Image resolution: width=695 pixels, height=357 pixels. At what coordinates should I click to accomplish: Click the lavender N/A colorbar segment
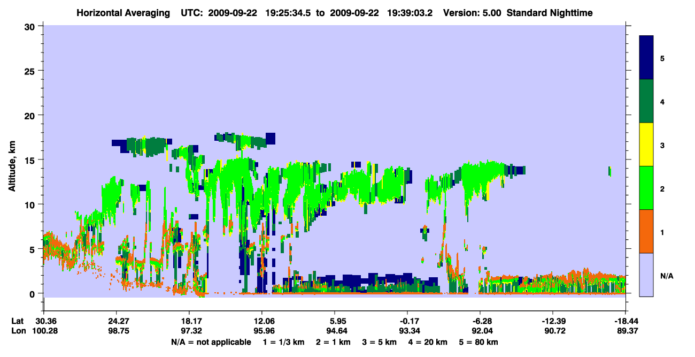[646, 274]
